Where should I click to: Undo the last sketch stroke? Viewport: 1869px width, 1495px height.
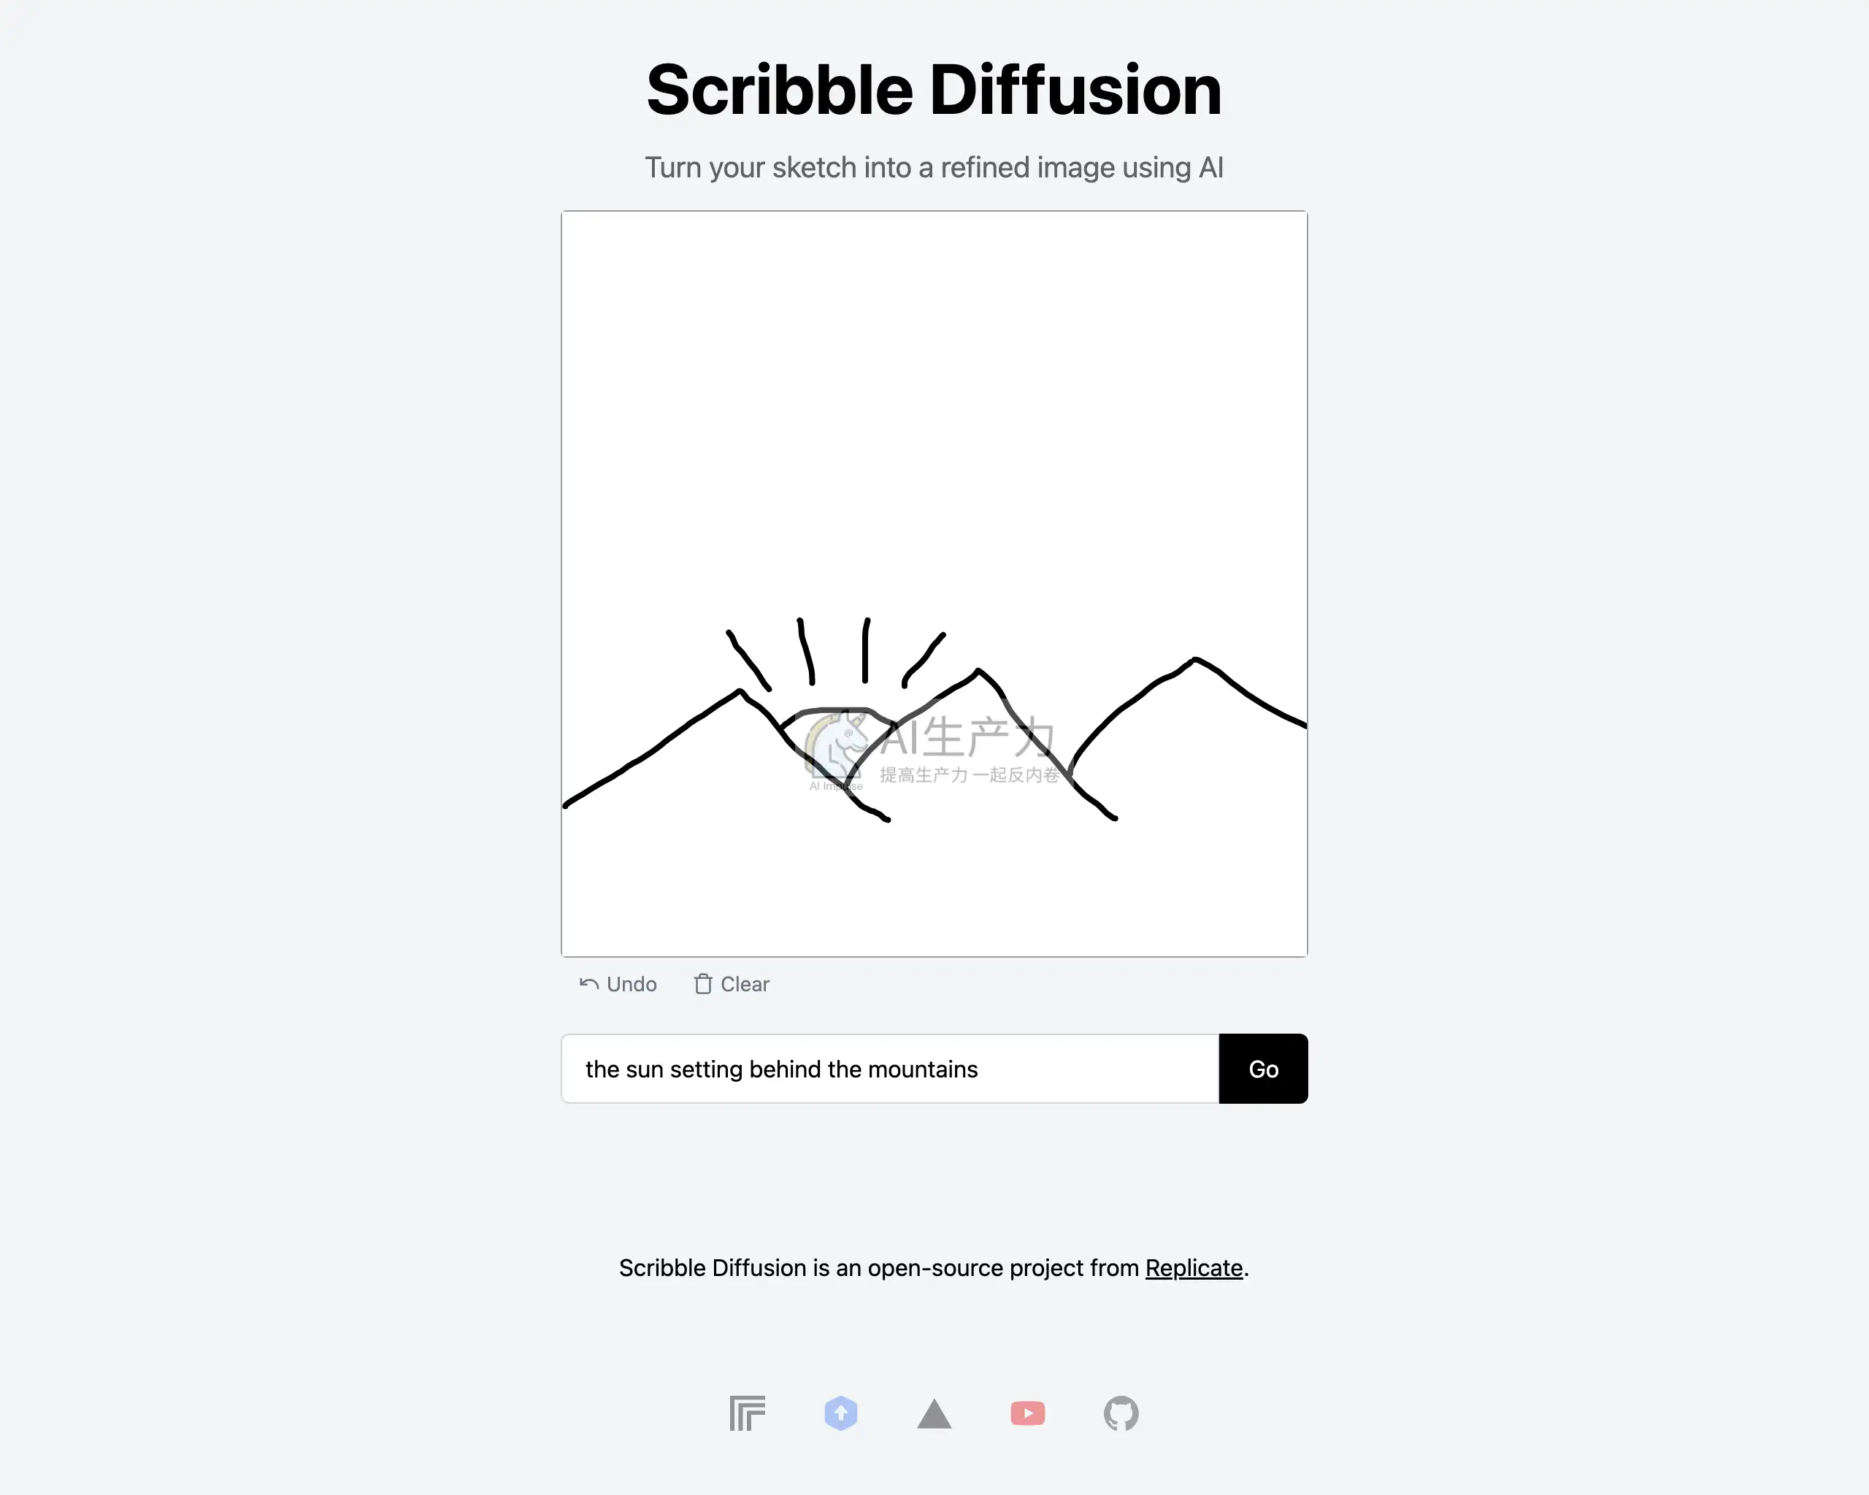[x=618, y=984]
